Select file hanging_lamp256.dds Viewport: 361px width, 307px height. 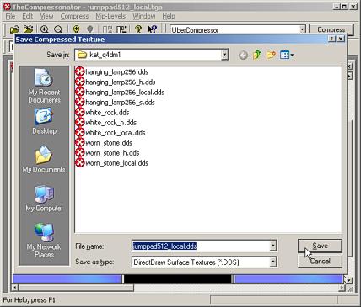[x=112, y=72]
